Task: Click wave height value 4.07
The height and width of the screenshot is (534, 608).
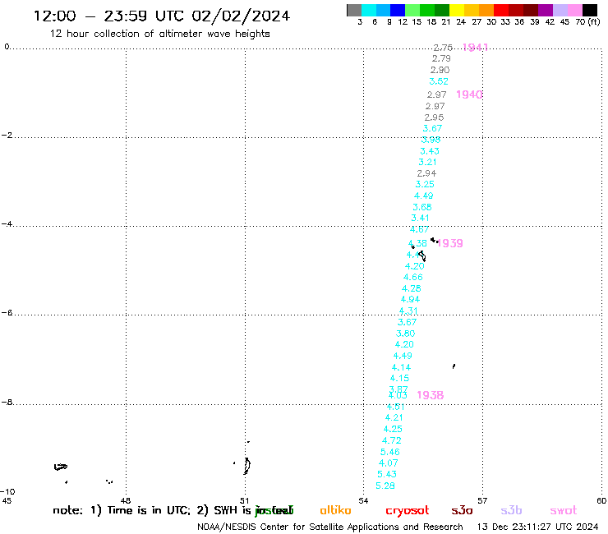Action: point(389,463)
